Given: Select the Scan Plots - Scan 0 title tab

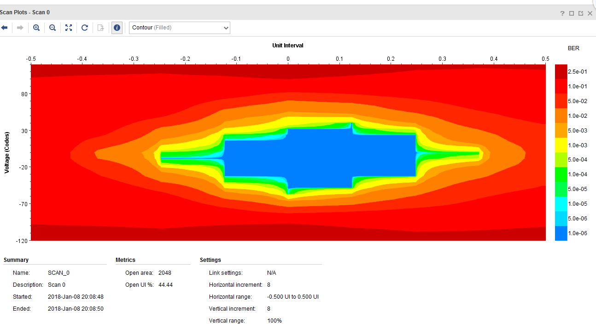Looking at the screenshot, I should 25,12.
